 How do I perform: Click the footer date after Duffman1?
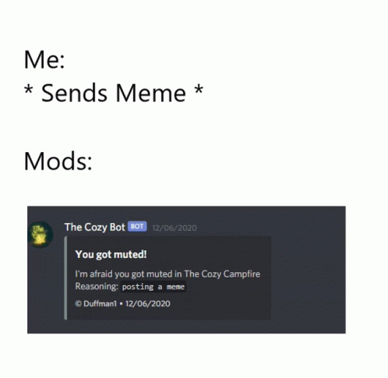point(148,304)
